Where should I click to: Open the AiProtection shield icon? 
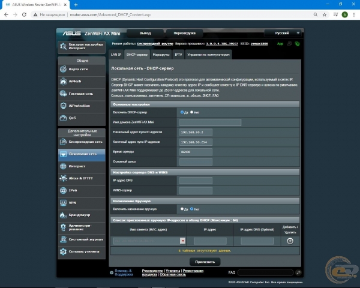pyautogui.click(x=63, y=106)
